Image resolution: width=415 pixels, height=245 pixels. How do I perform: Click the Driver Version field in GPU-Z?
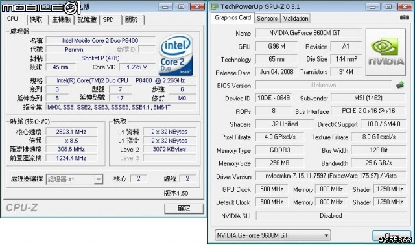point(331,176)
